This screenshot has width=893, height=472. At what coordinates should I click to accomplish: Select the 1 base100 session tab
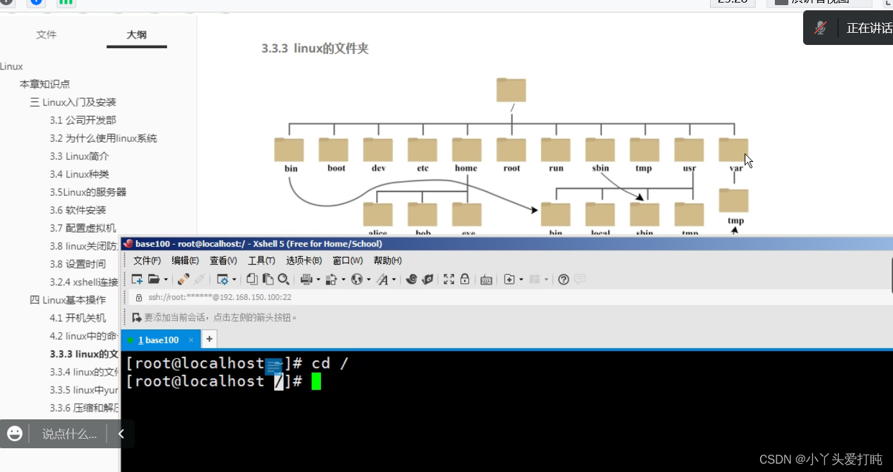161,340
